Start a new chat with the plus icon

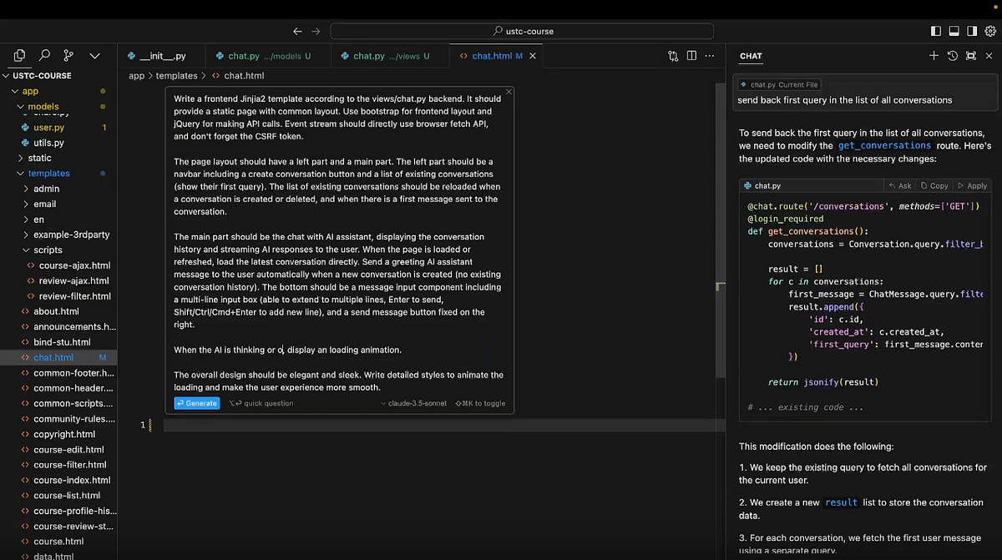tap(934, 55)
